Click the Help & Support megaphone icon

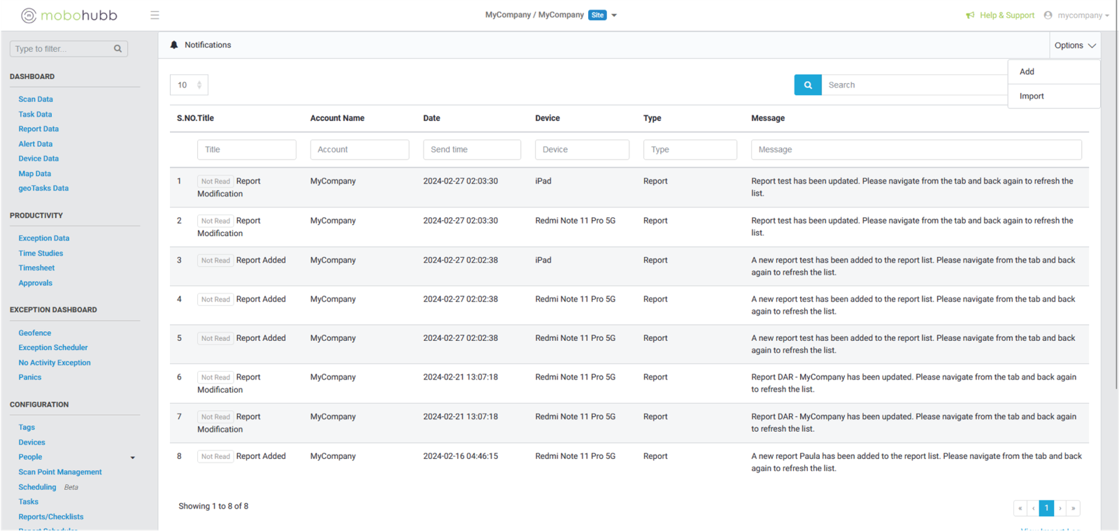[970, 15]
